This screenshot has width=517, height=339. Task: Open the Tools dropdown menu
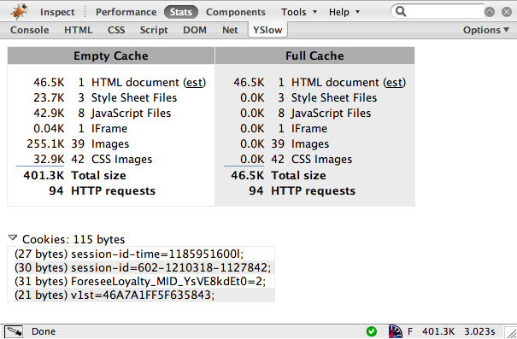coord(299,12)
